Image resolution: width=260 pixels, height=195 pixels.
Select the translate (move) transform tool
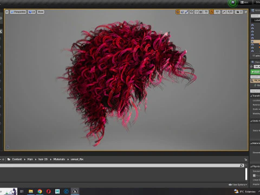pos(178,12)
